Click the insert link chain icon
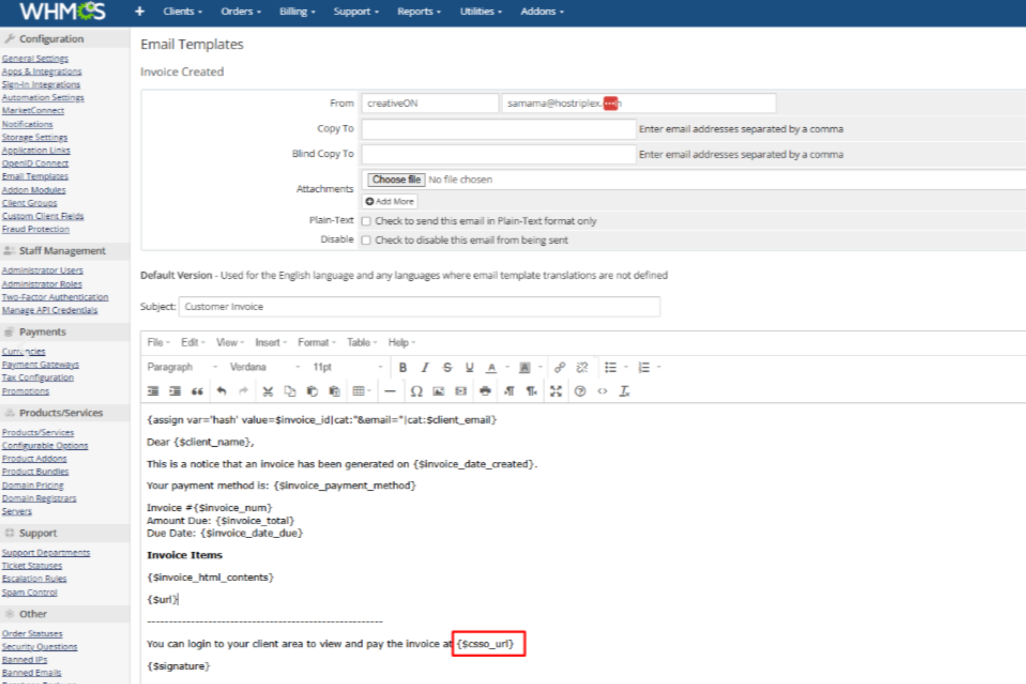The image size is (1026, 684). 559,368
